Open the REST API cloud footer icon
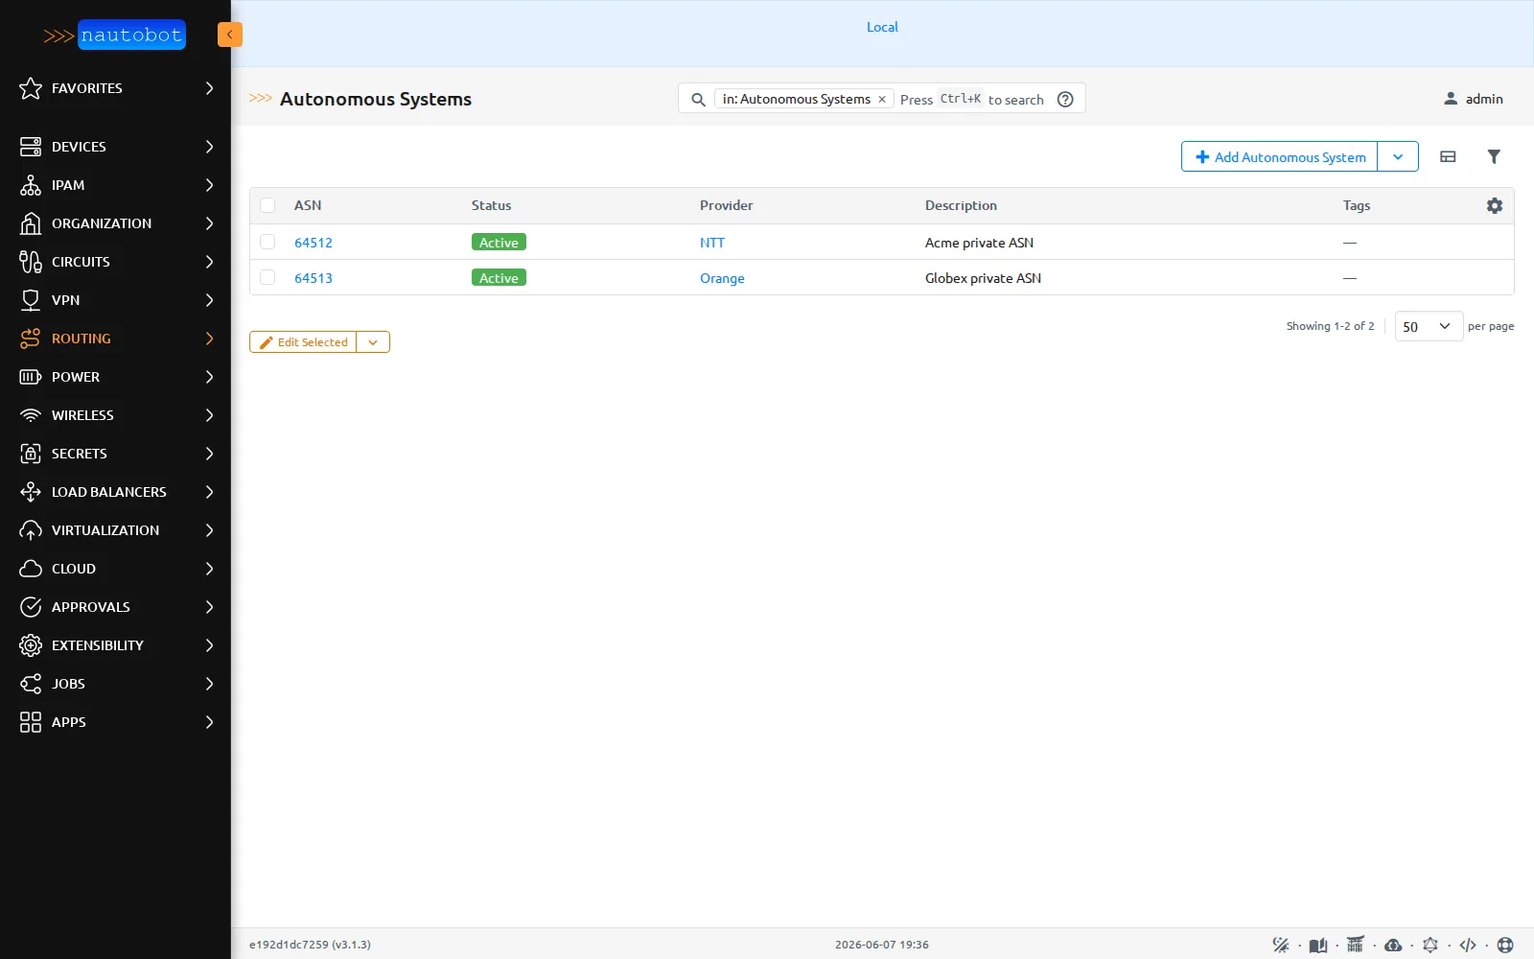This screenshot has width=1534, height=959. coord(1393,945)
